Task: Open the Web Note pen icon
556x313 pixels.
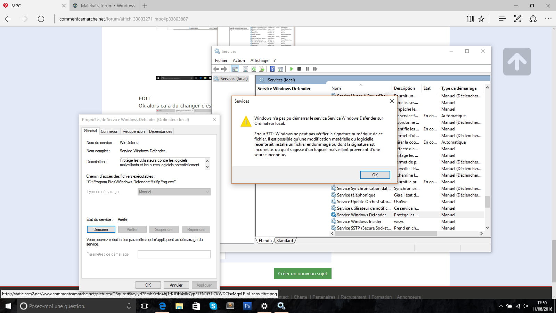Action: click(517, 19)
